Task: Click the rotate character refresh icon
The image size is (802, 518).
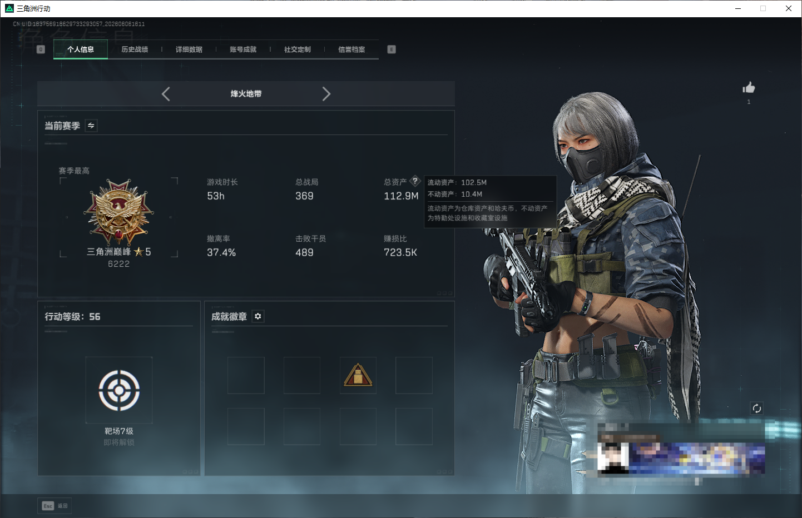Action: point(757,409)
